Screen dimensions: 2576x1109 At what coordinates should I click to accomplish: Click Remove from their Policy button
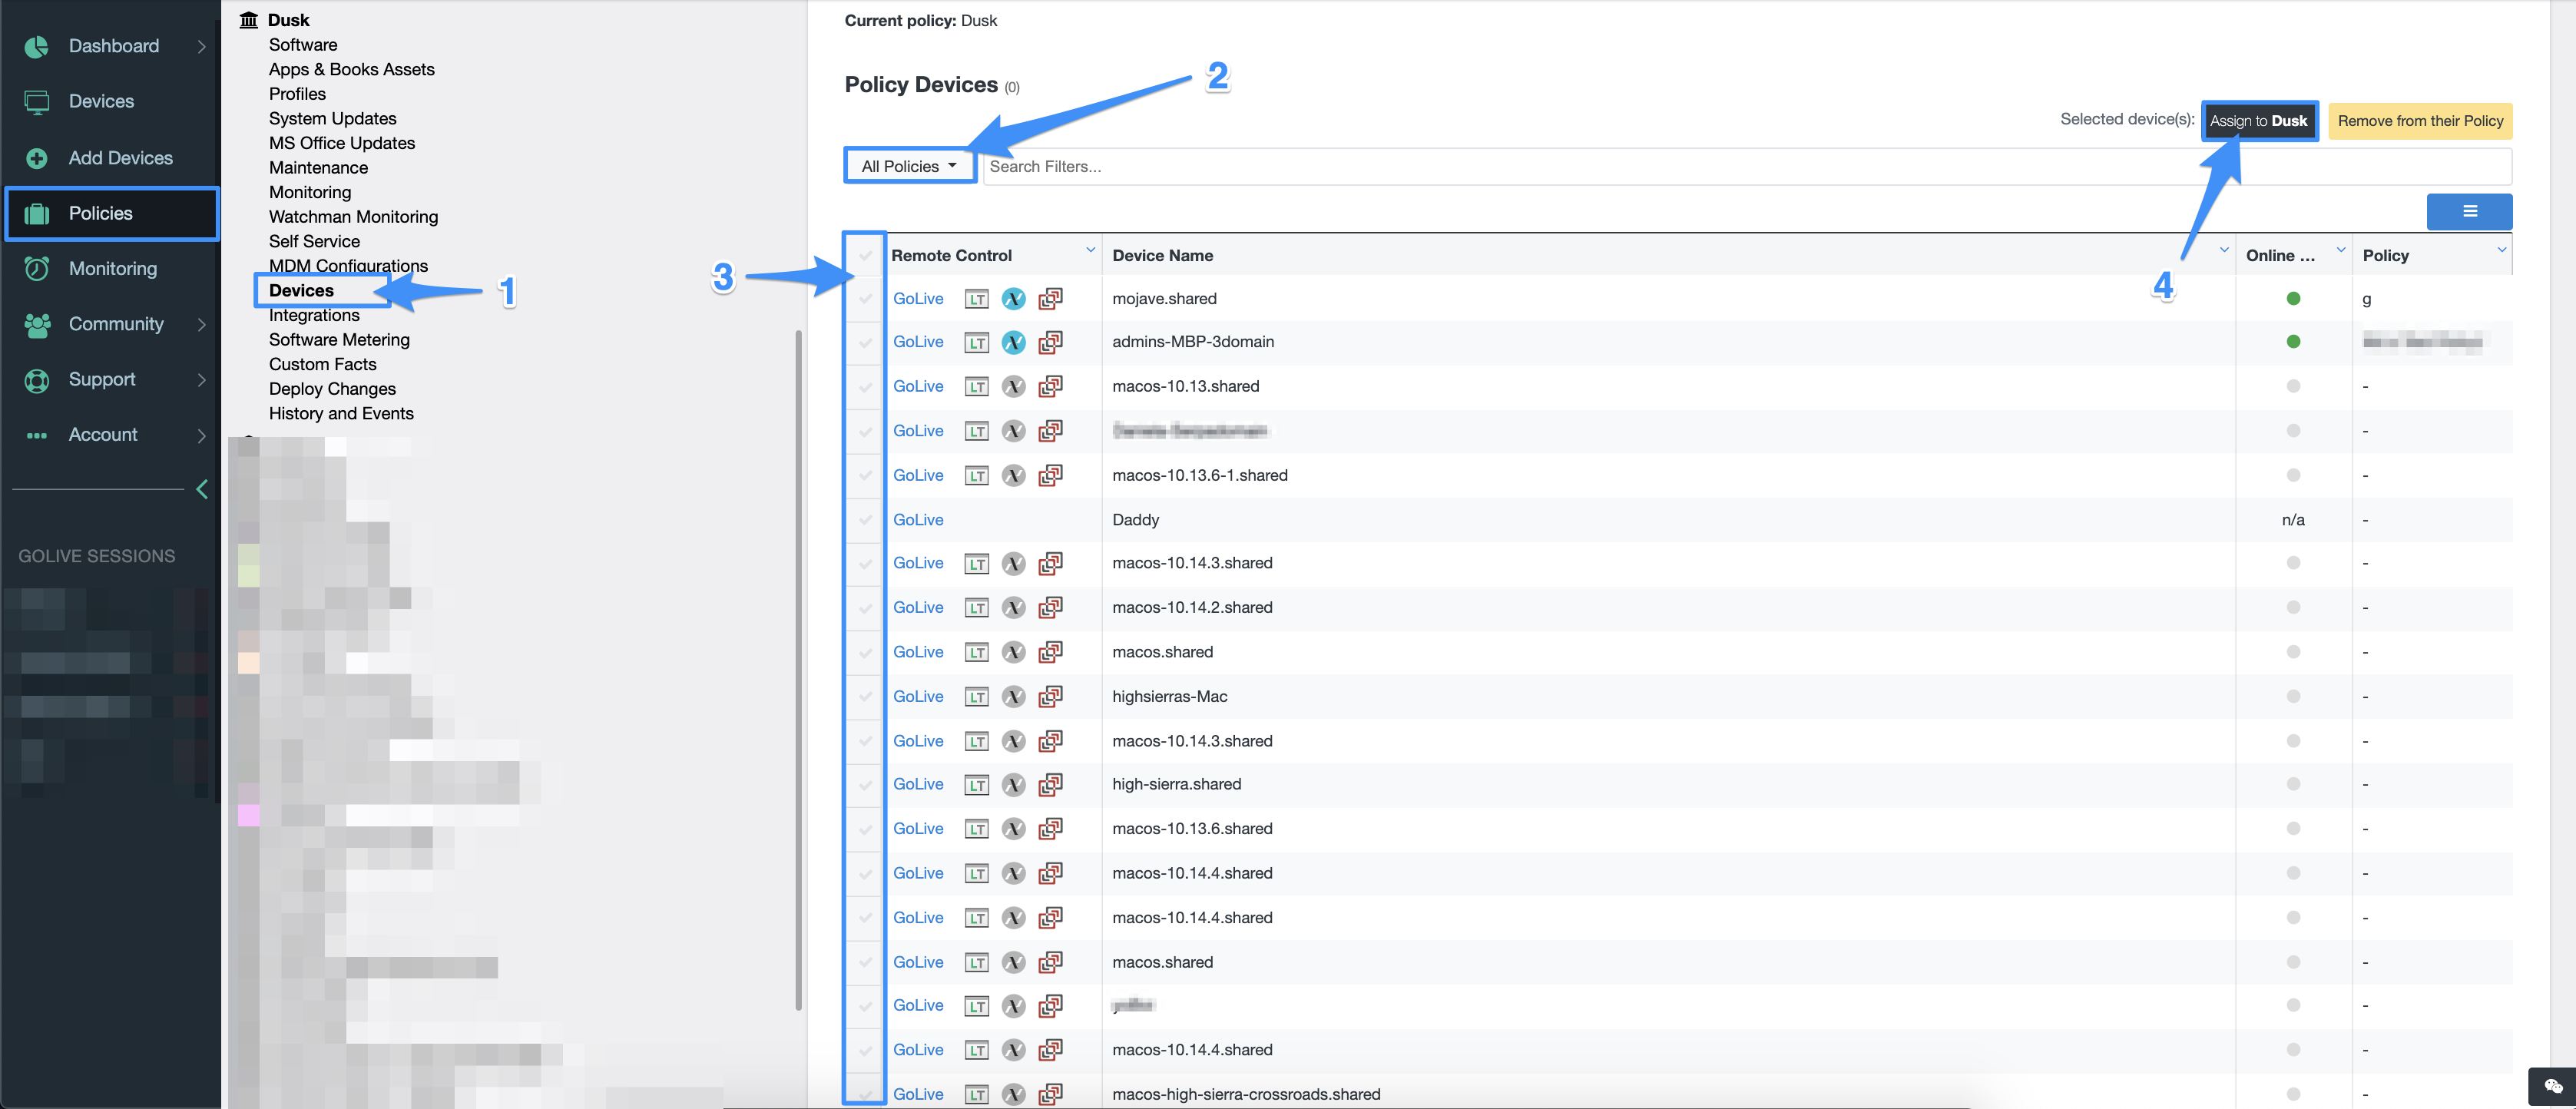pos(2419,121)
